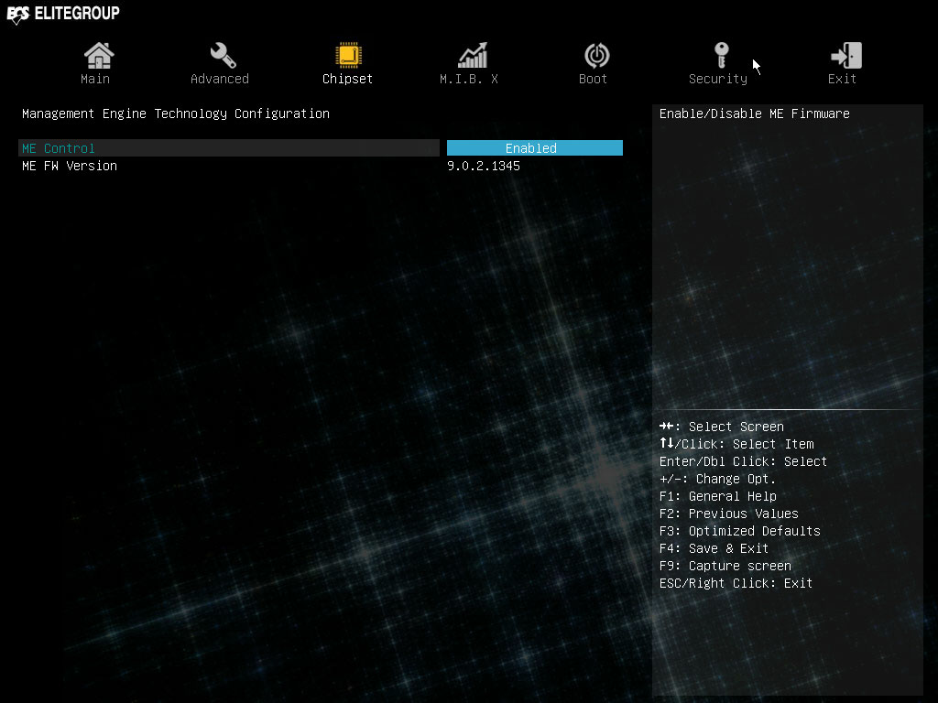938x703 pixels.
Task: Open the M.I.B. X chart icon
Action: point(473,56)
